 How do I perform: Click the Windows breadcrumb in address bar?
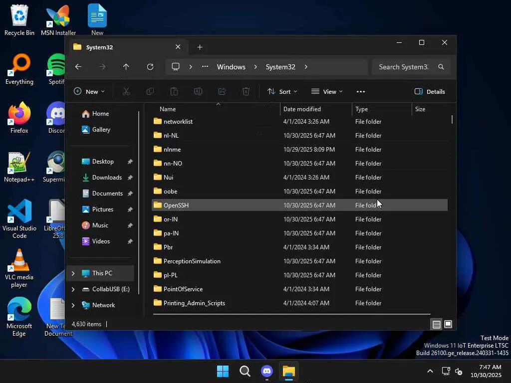click(x=231, y=67)
